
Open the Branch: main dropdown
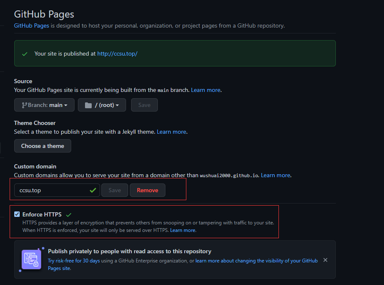pos(44,105)
